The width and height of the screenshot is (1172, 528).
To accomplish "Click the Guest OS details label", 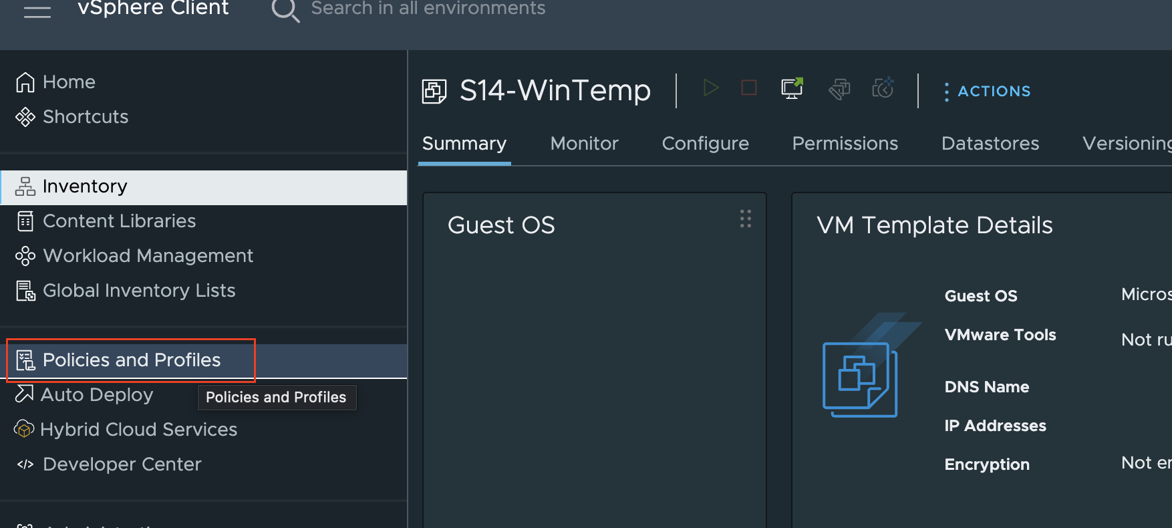I will (x=981, y=296).
